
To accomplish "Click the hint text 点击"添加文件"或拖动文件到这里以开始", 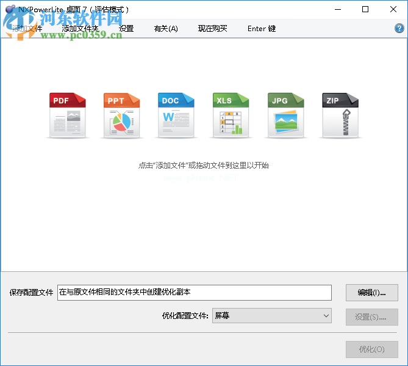I will 204,165.
